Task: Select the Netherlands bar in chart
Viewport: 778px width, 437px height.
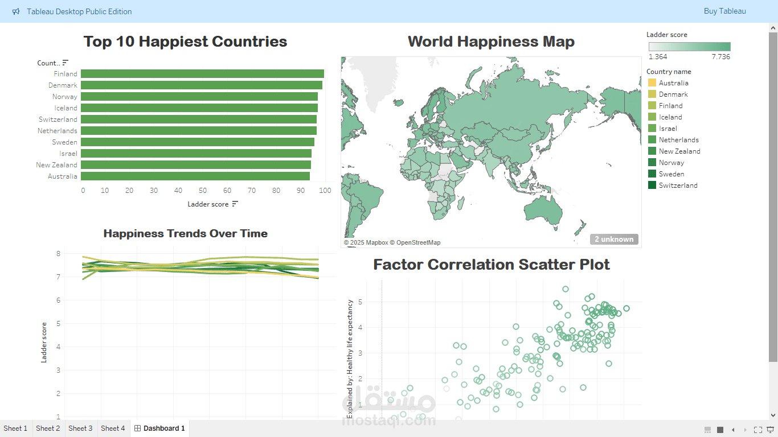Action: [199, 130]
